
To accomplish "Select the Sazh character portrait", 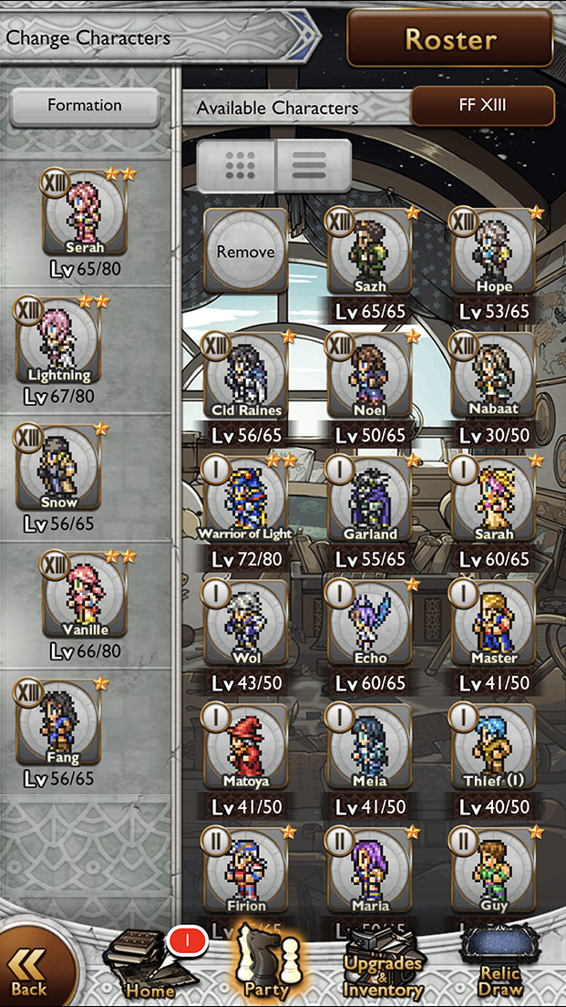I will tap(370, 251).
